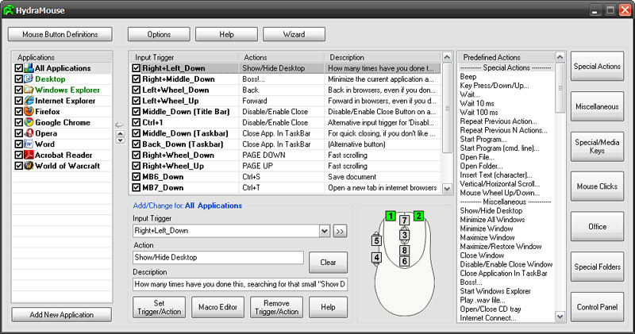Show the Office category

point(598,227)
